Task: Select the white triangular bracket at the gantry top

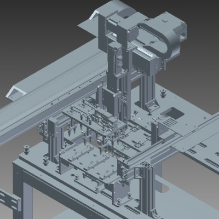Action: point(94,15)
